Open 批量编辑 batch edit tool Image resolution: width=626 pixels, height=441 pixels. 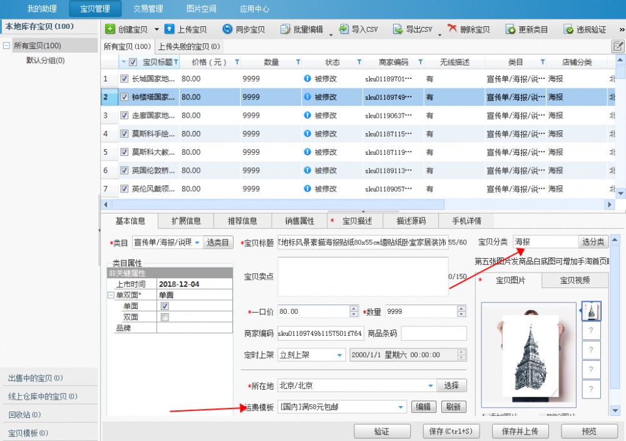pos(301,29)
